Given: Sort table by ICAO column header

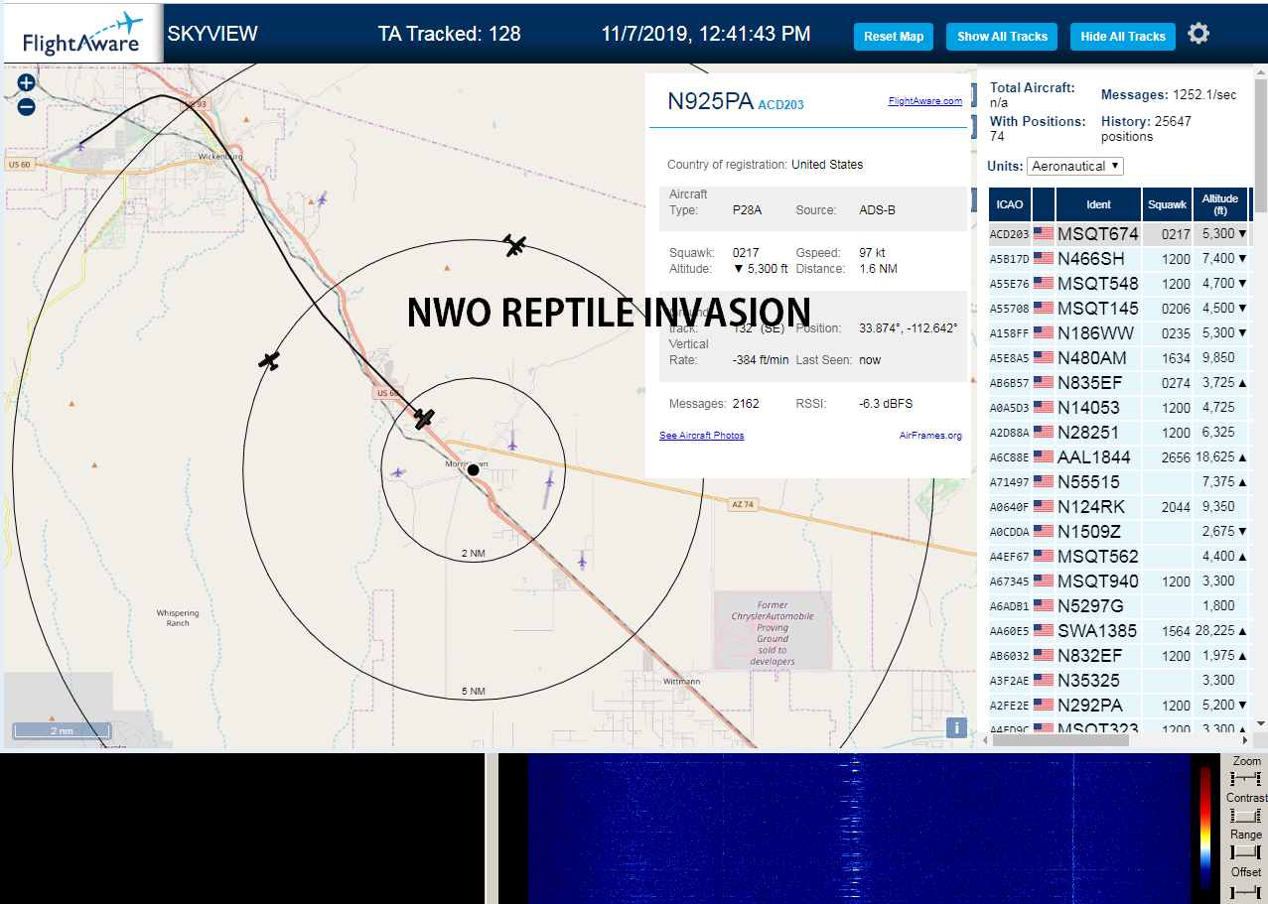Looking at the screenshot, I should coord(1009,204).
